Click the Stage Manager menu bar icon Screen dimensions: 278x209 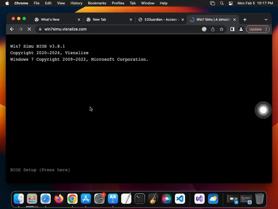212,3
